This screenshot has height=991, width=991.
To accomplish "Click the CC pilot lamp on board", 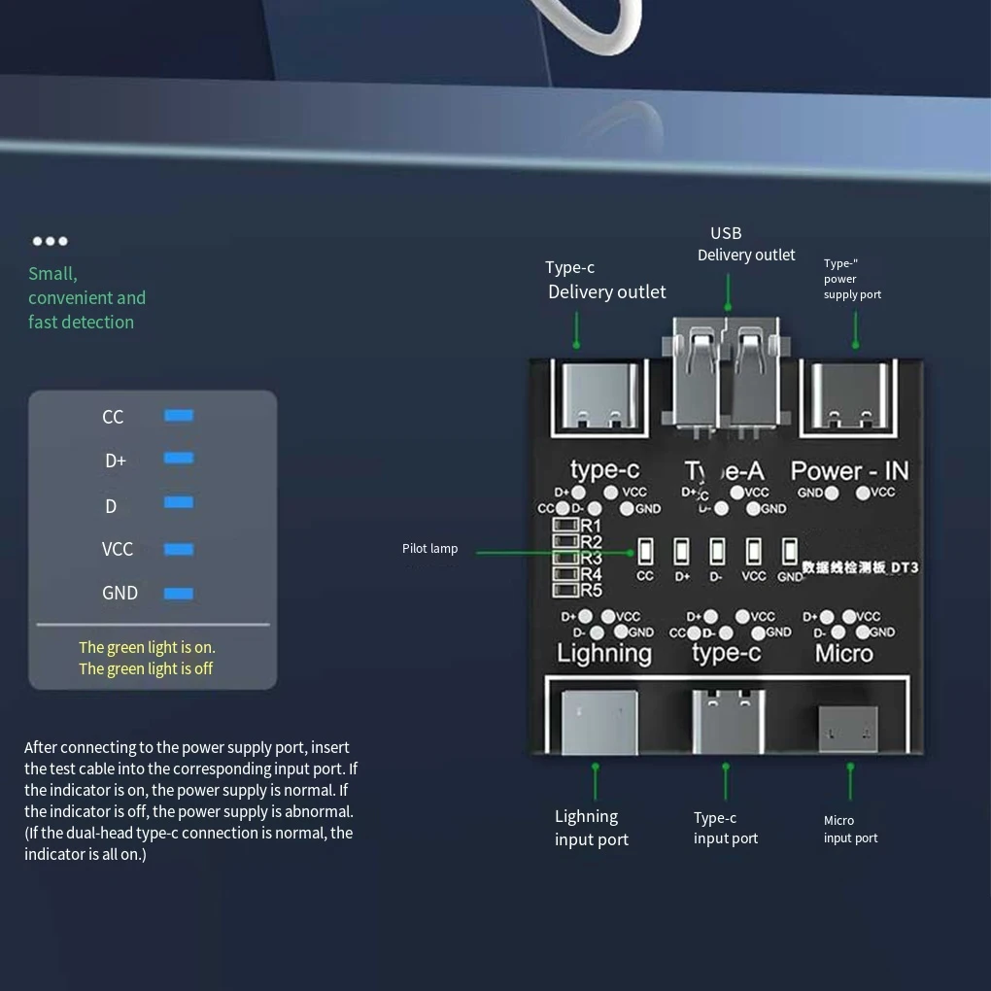I will click(645, 551).
